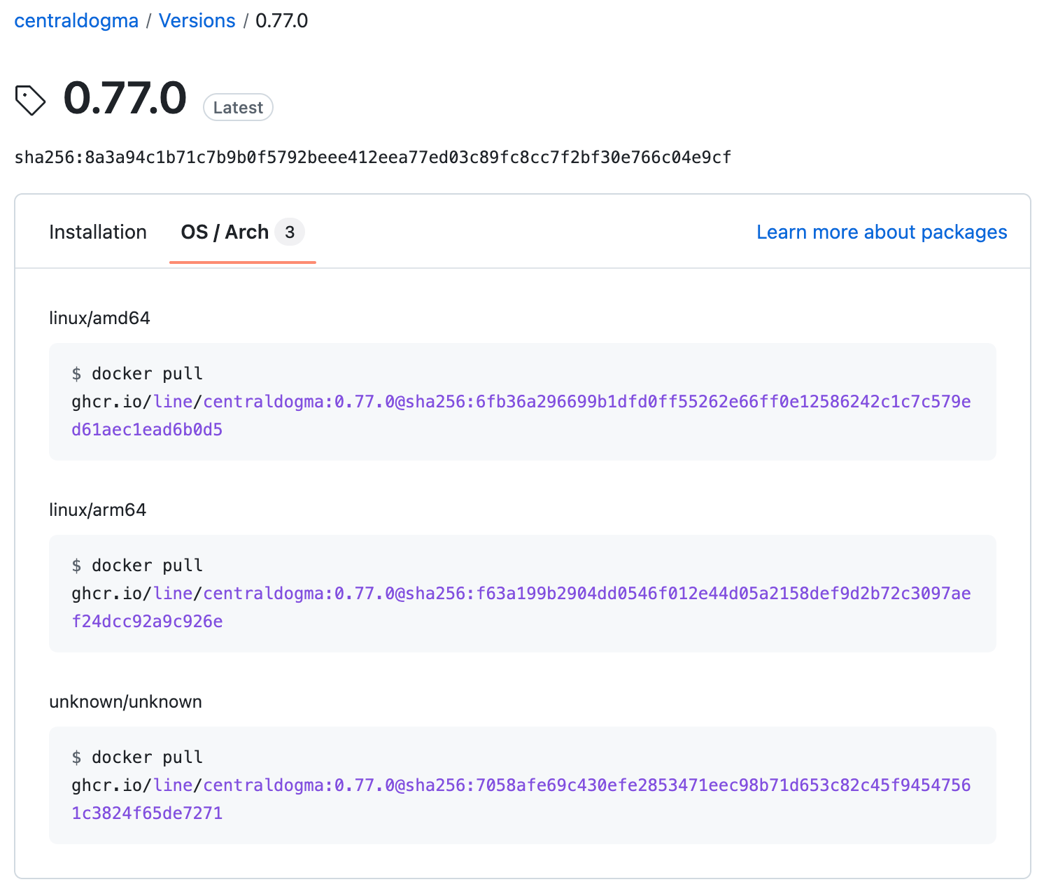1051x896 pixels.
Task: Click digest ending f24dcc92a9c926e
Action: (x=147, y=622)
